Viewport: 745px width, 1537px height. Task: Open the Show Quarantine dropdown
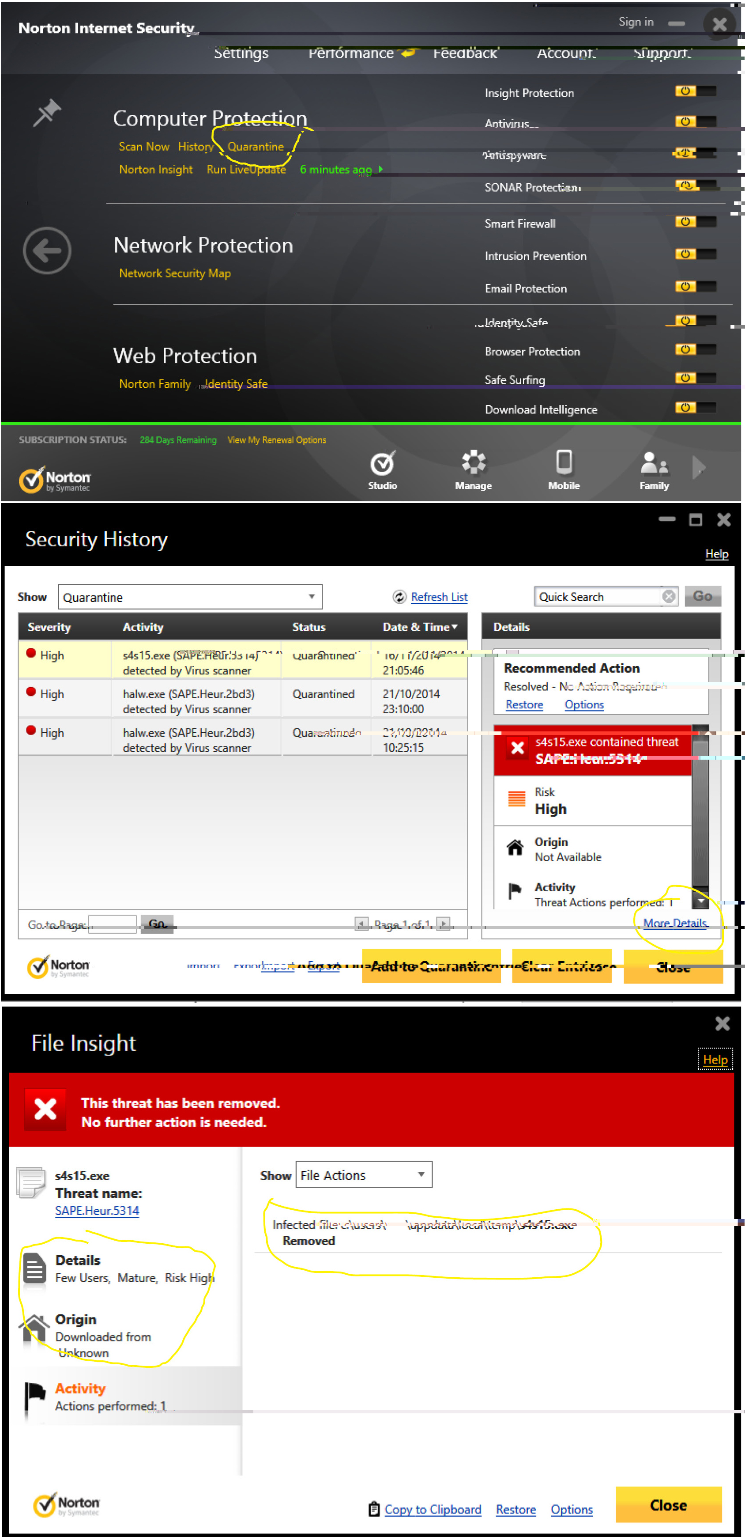pyautogui.click(x=190, y=597)
